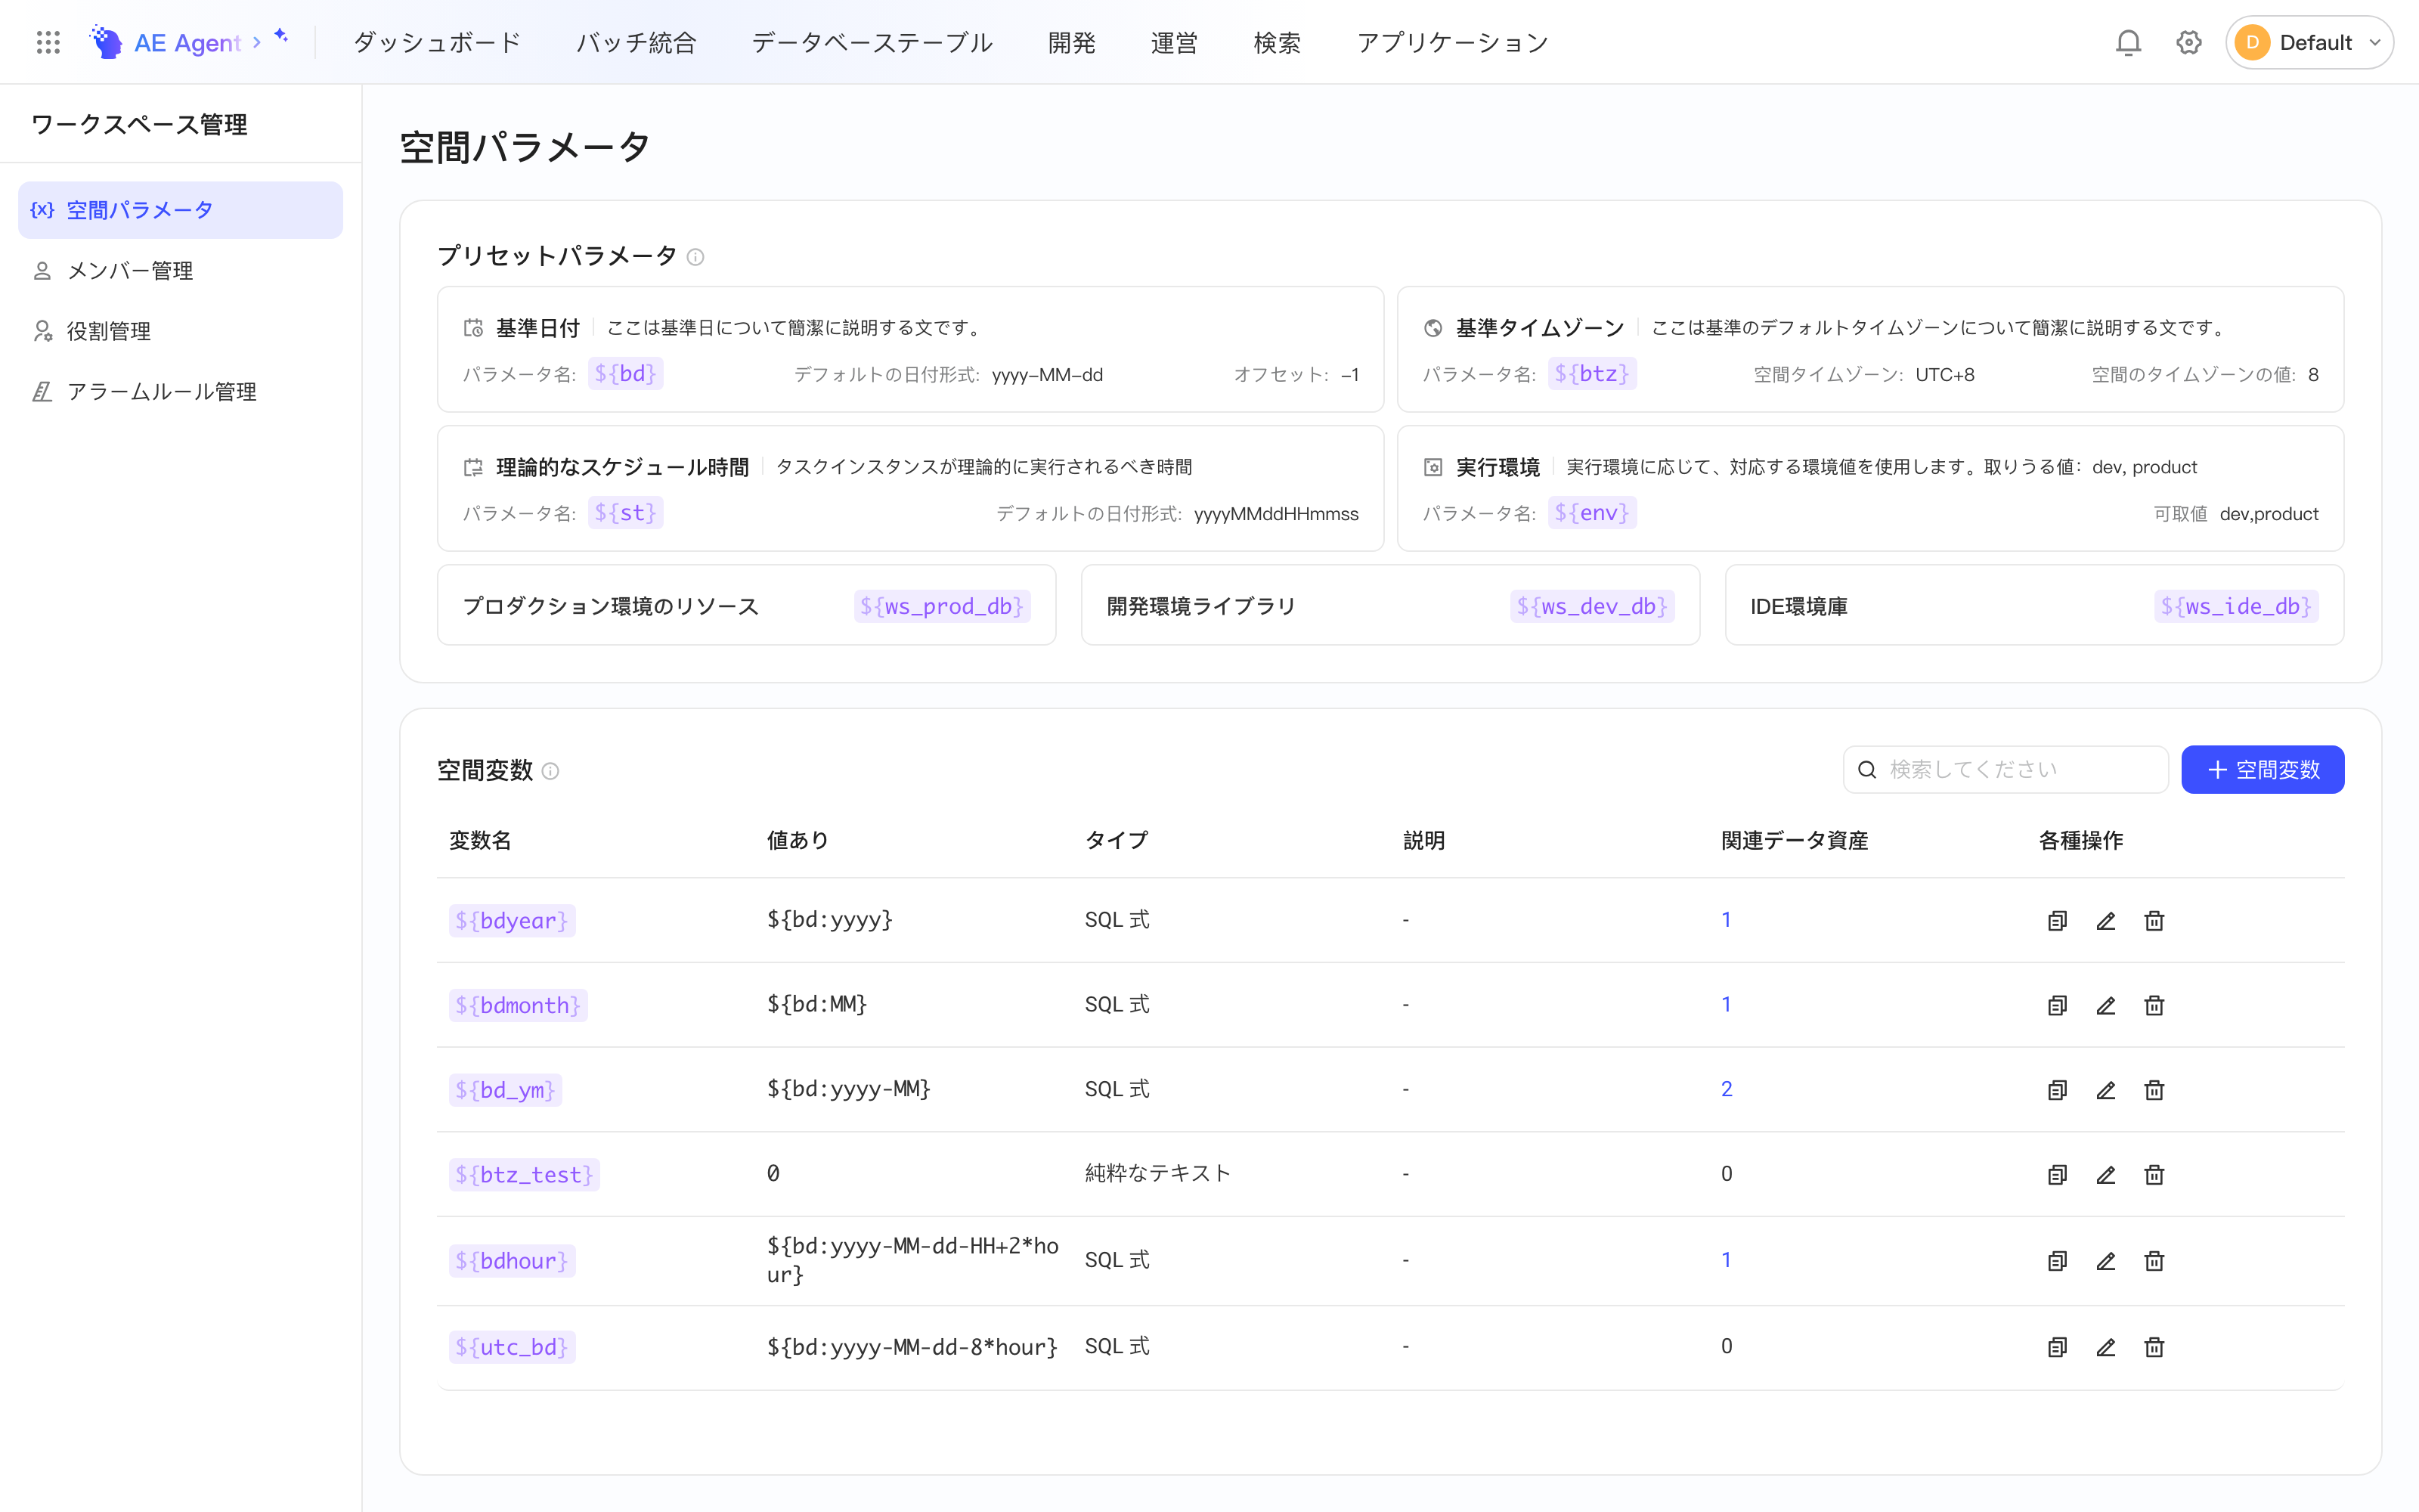This screenshot has width=2419, height=1512.
Task: Edit the ${btz_test} variable
Action: tap(2106, 1175)
